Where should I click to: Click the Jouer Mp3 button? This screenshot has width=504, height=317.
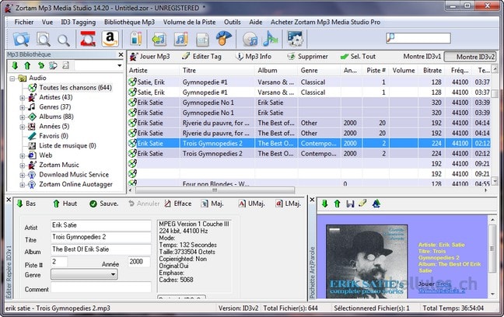pos(149,57)
